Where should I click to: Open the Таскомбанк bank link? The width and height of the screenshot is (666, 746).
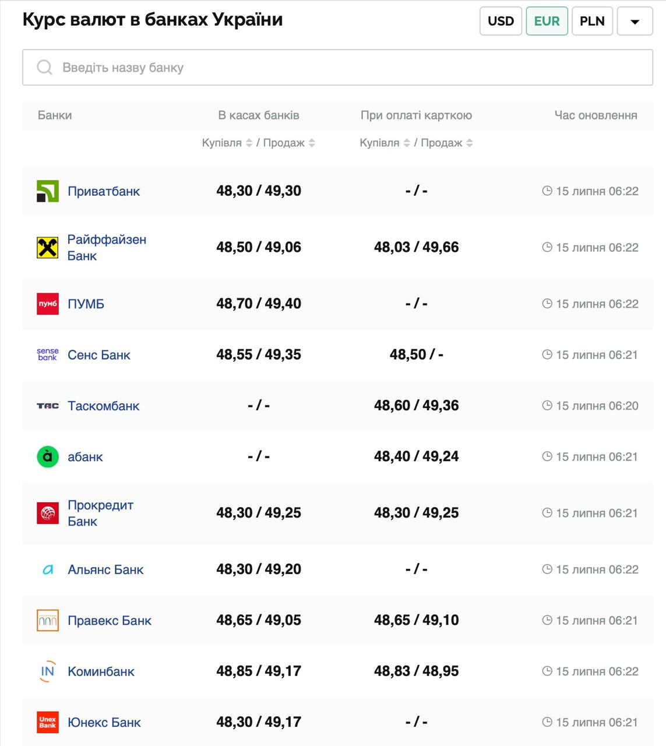coord(103,406)
